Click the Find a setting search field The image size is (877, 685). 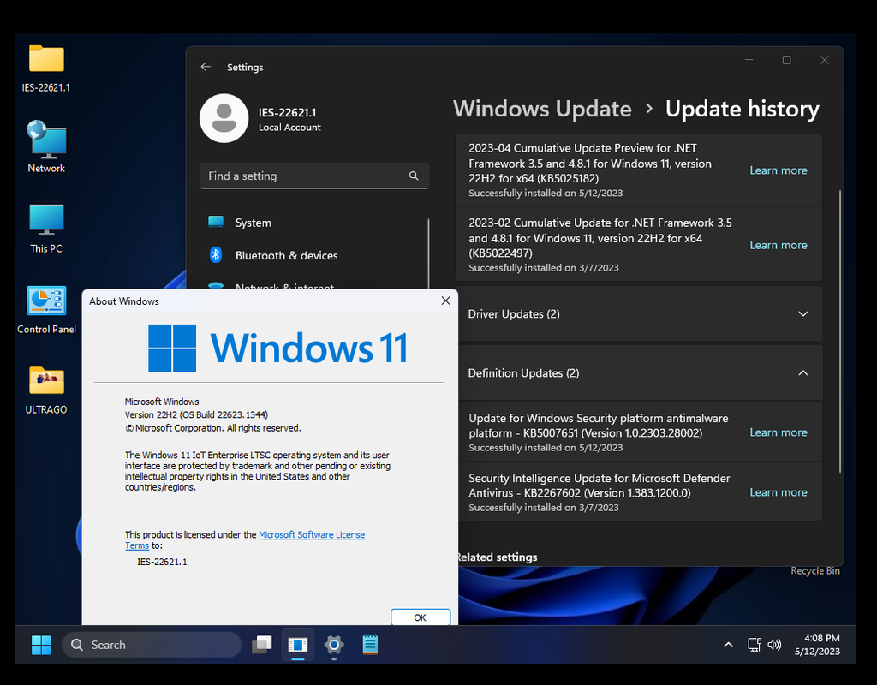click(x=314, y=176)
